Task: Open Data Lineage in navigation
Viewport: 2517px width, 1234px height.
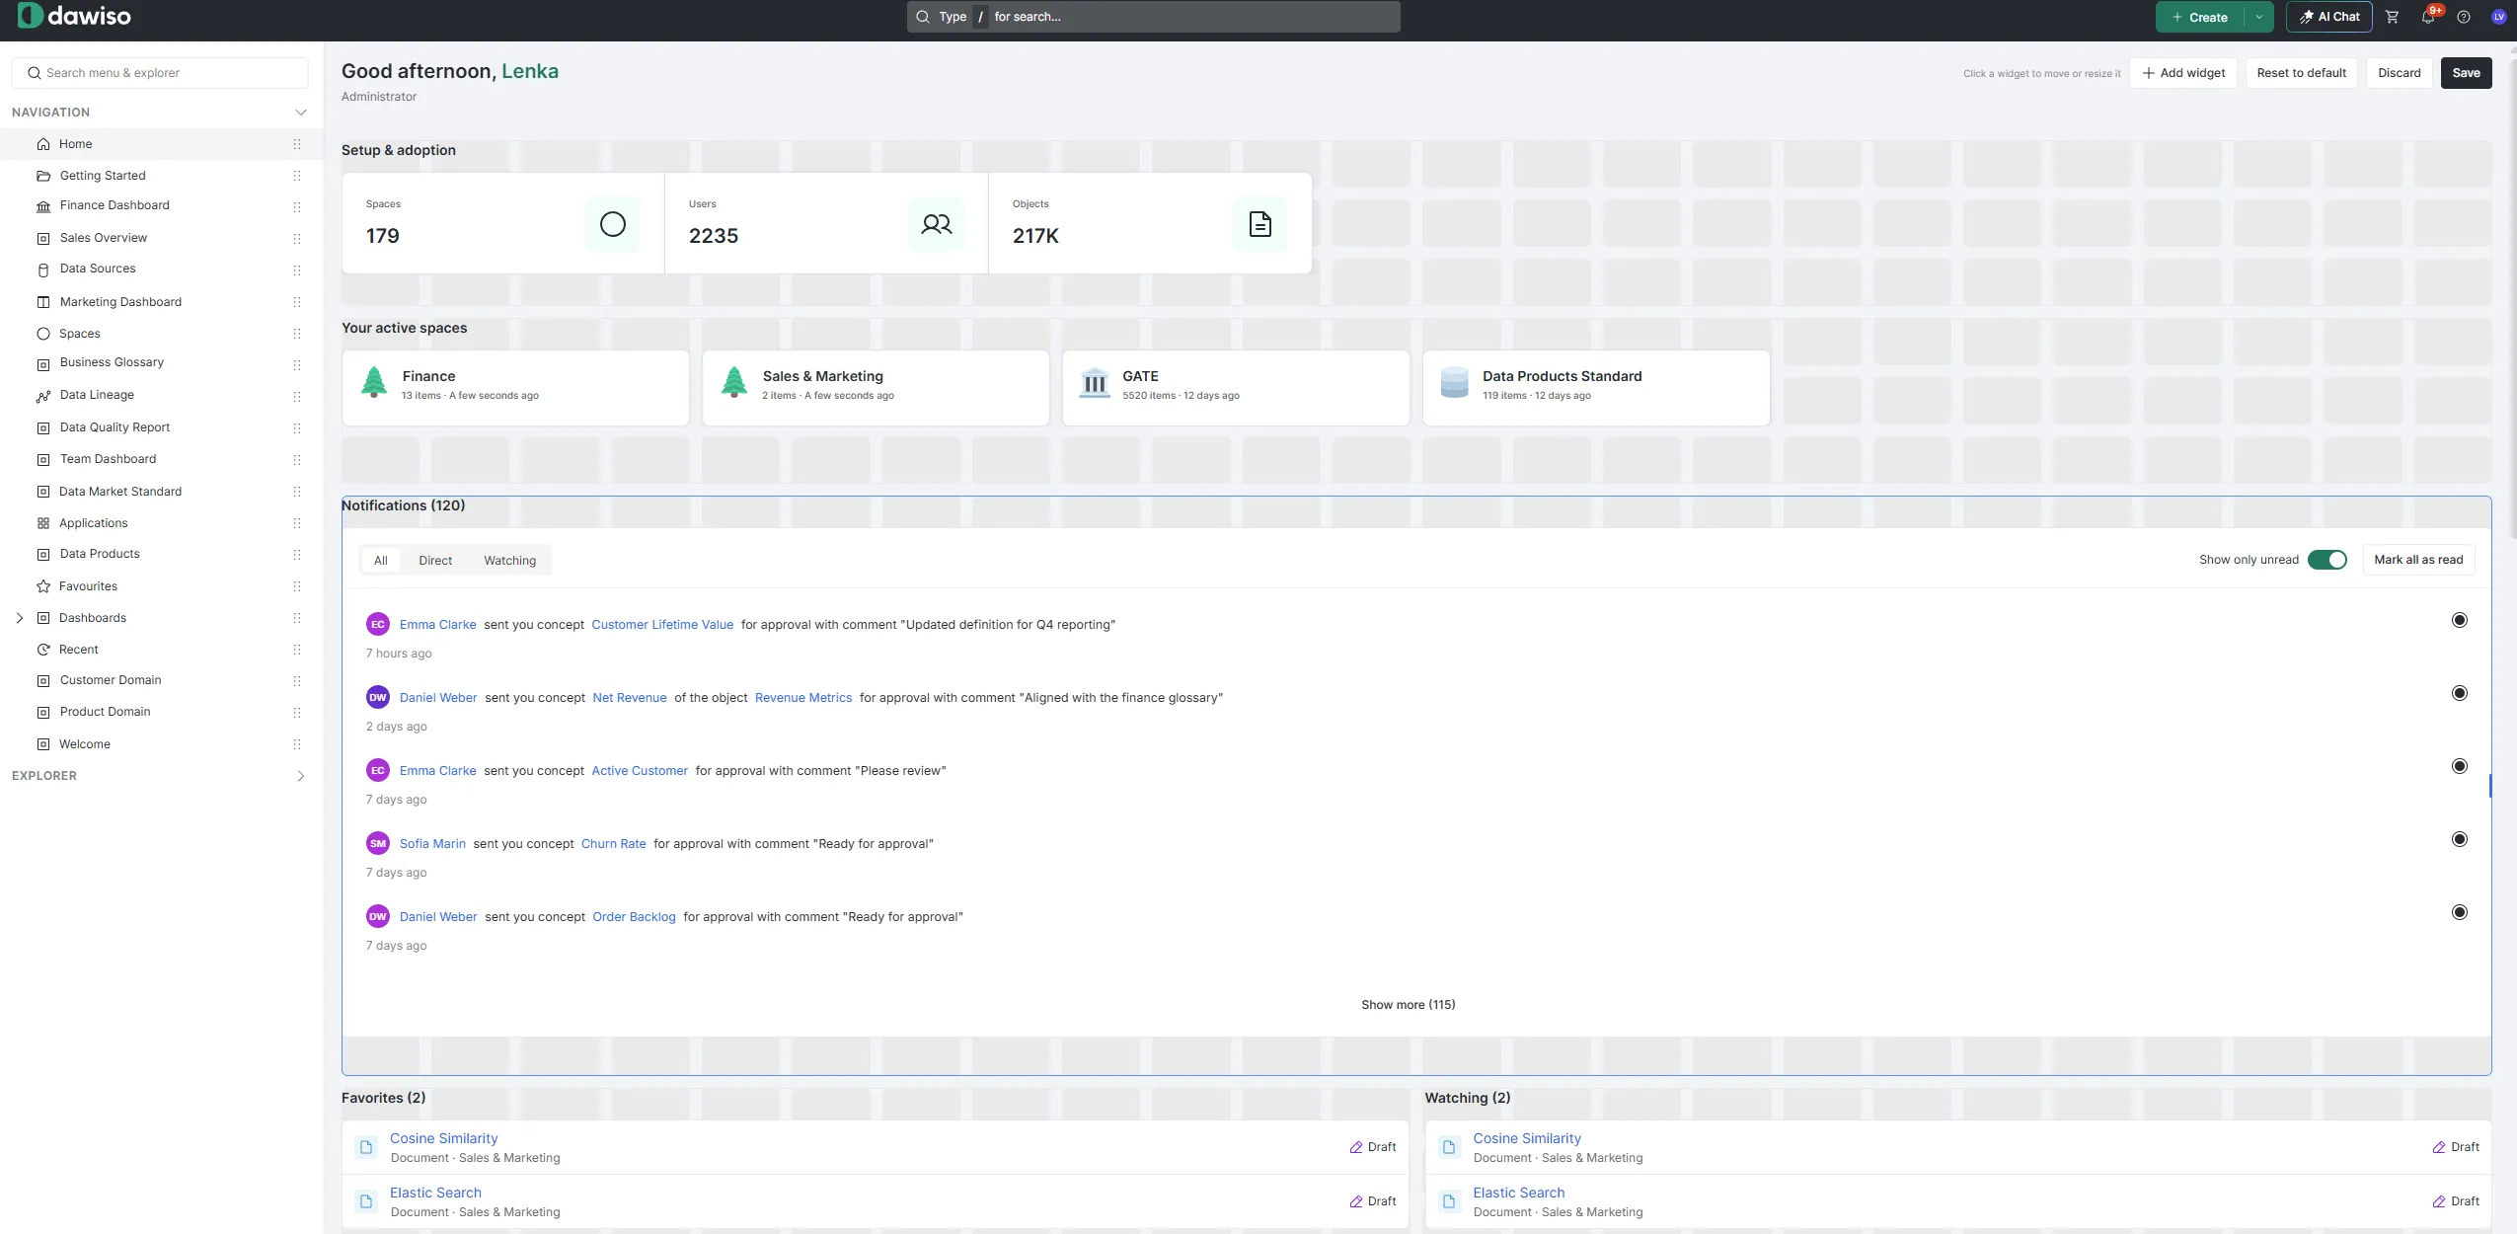Action: (97, 395)
